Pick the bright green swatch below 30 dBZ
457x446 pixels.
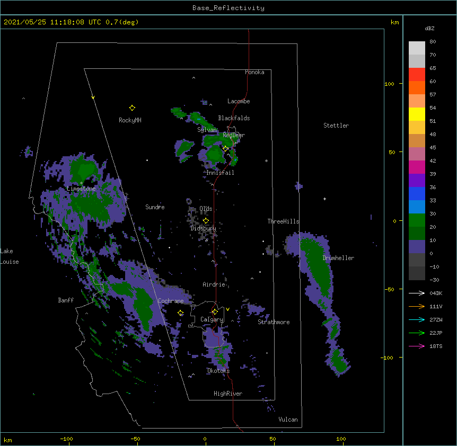(417, 220)
